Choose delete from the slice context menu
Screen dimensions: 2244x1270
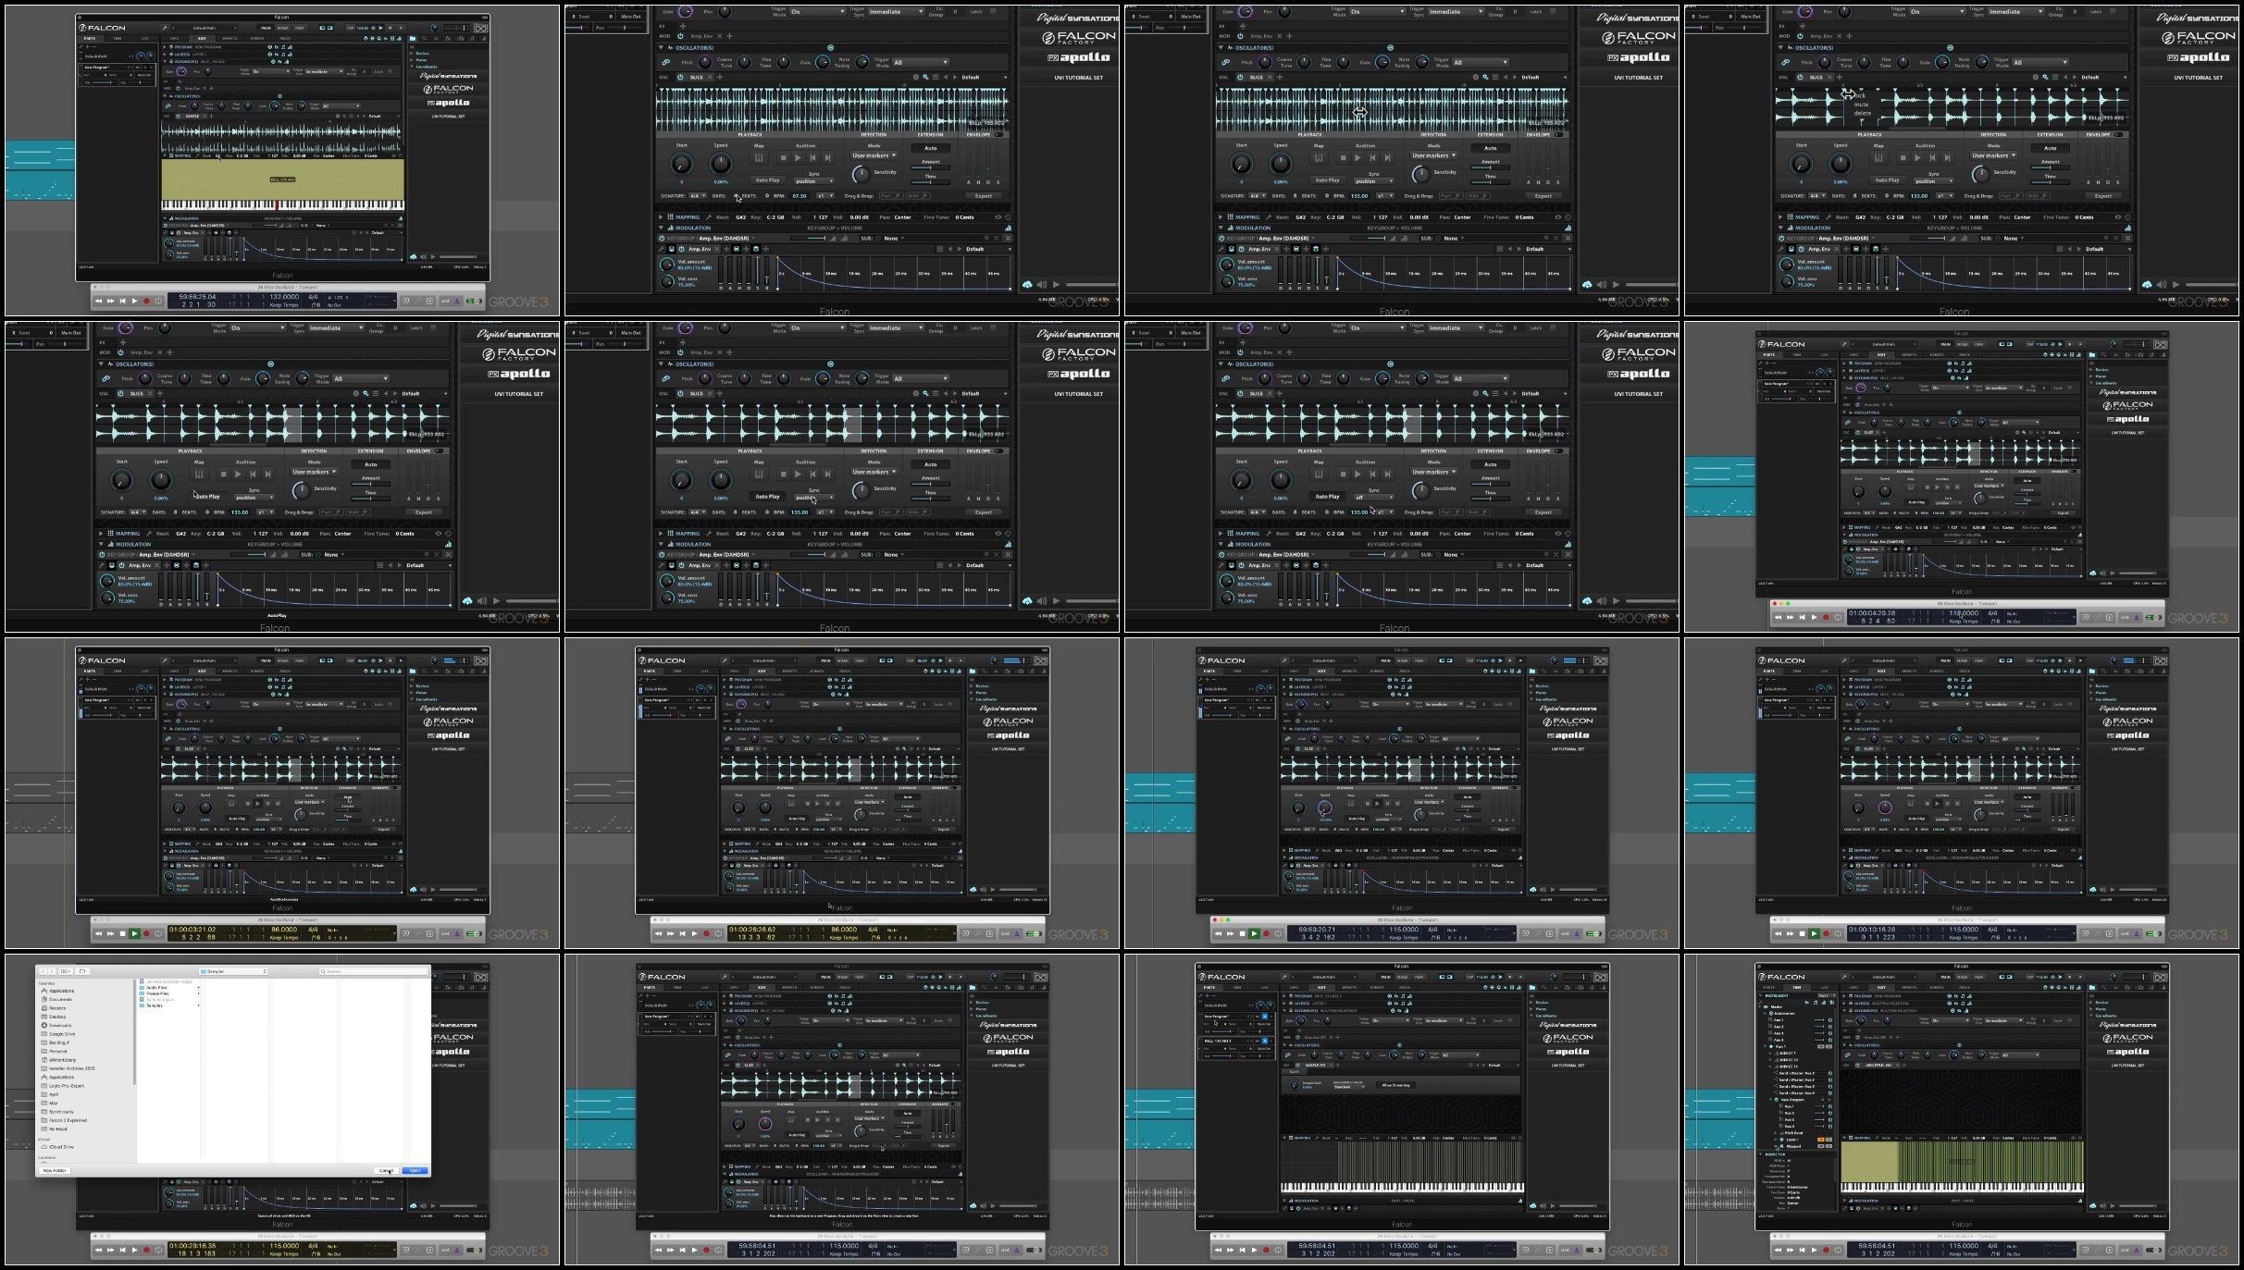1861,113
